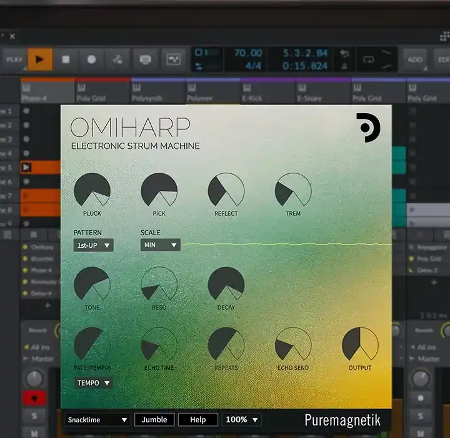Open the Snacktime preset dropdown
This screenshot has height=438, width=450.
coord(97,420)
